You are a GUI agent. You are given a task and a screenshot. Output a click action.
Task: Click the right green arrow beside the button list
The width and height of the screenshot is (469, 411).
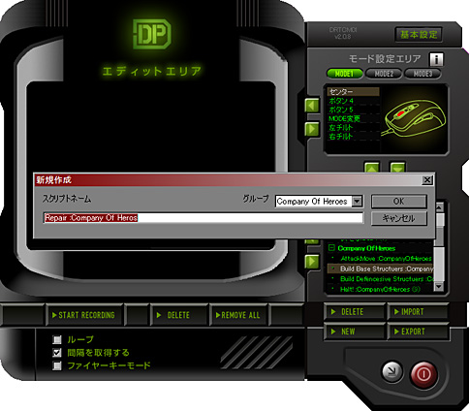tap(312, 129)
